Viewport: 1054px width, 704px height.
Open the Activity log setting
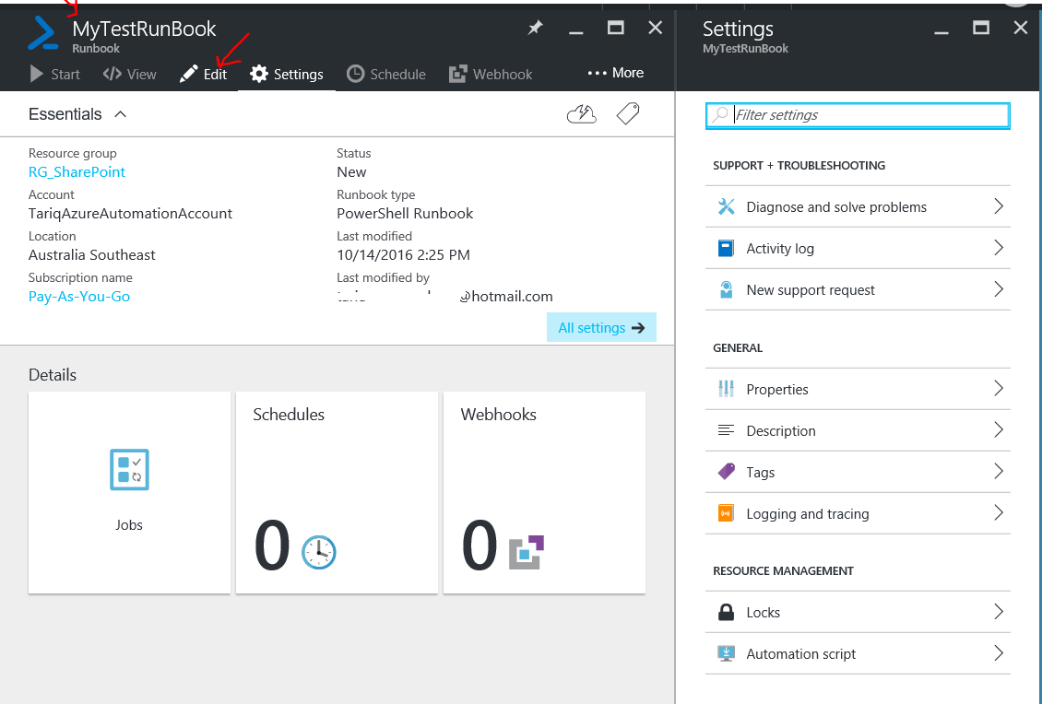(x=858, y=249)
